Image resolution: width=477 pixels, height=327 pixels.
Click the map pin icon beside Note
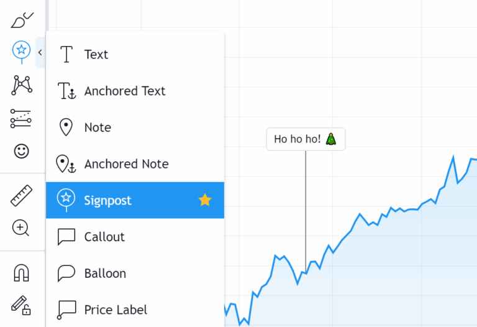point(66,127)
